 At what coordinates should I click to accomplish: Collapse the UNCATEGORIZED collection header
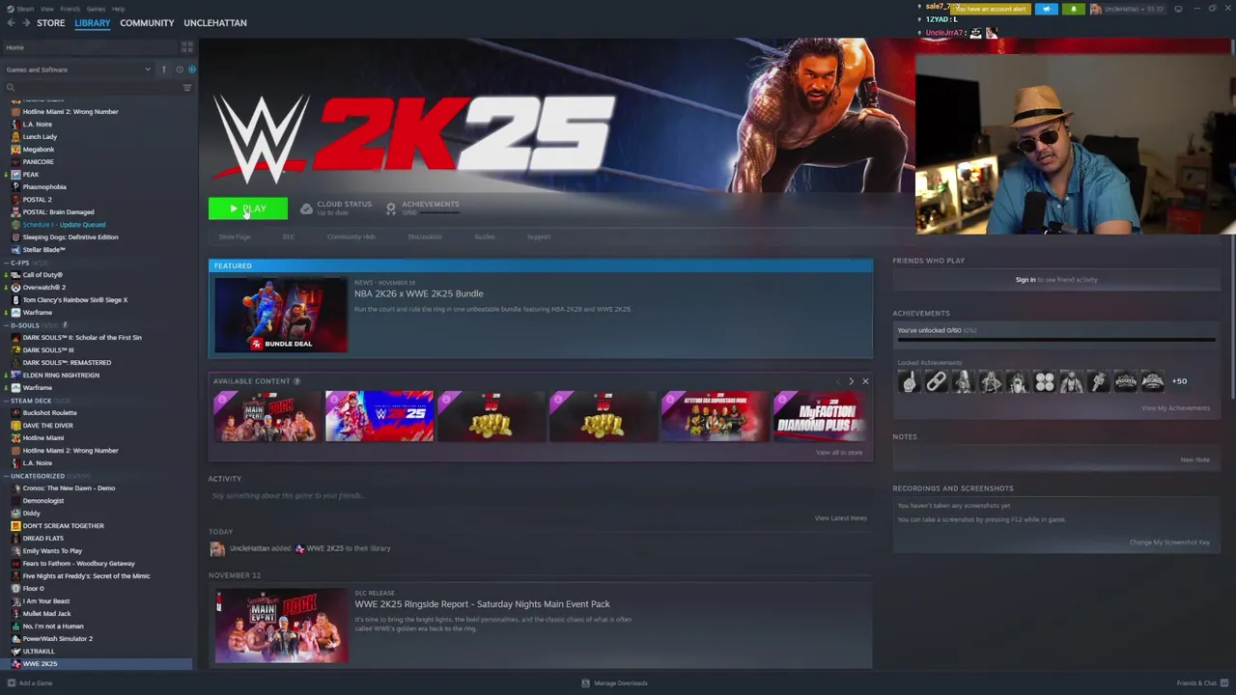(x=38, y=476)
